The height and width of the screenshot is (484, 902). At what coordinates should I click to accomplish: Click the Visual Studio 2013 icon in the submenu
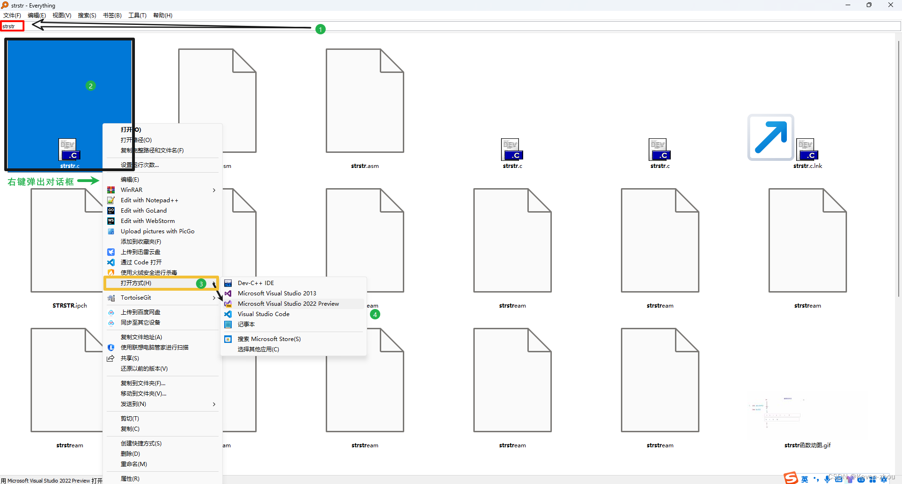[228, 294]
